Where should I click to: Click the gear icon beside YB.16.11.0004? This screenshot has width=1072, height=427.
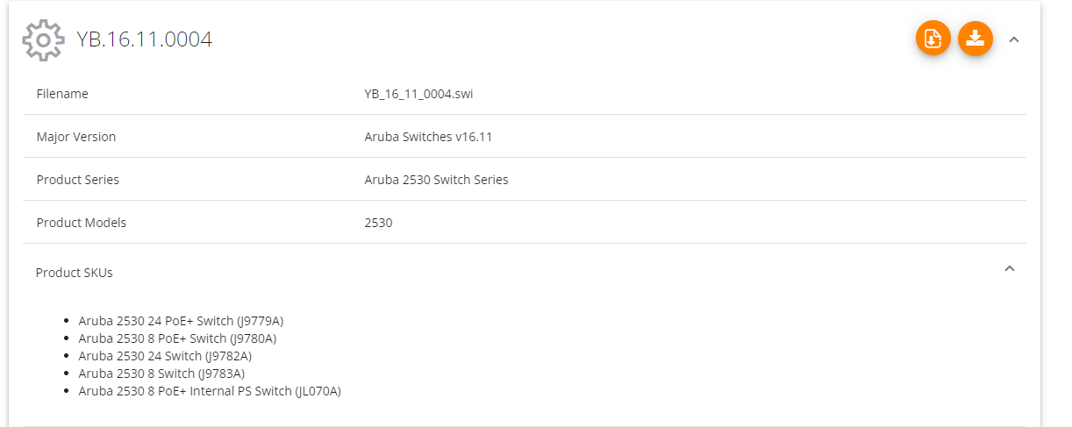coord(43,39)
